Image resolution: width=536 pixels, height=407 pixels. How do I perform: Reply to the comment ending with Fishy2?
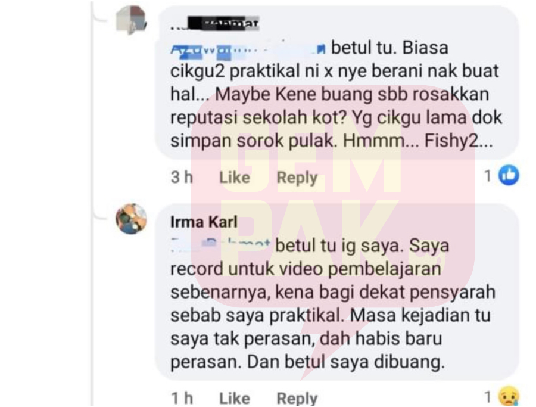(x=297, y=178)
